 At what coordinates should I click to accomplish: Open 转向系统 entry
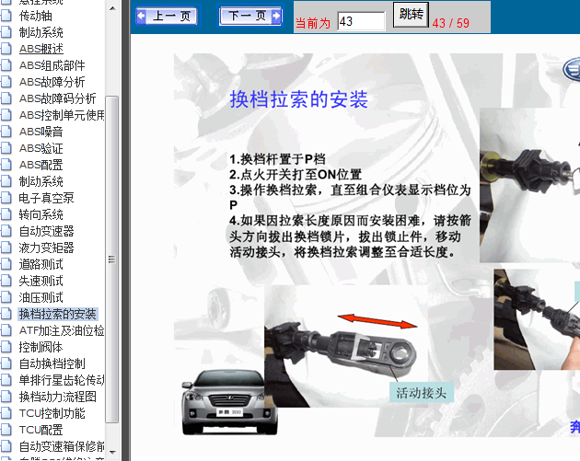[41, 214]
